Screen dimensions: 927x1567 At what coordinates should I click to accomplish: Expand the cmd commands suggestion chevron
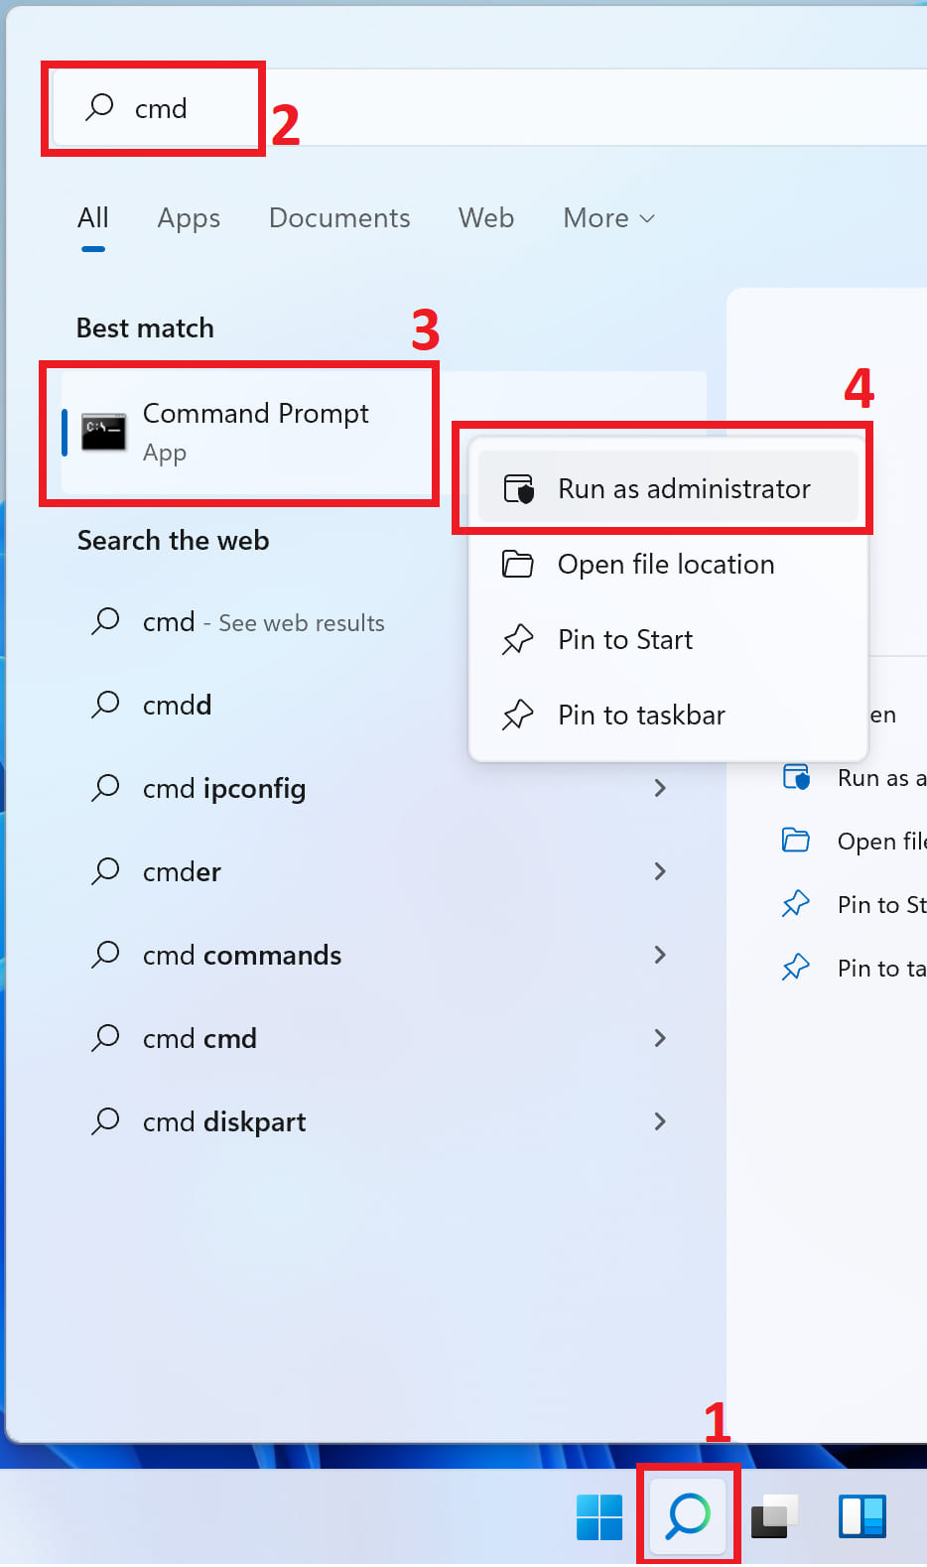(660, 955)
